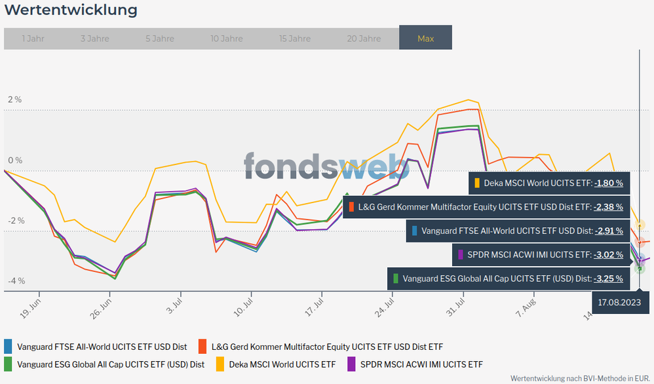The image size is (654, 384).
Task: Switch to the 20 Jahre tab
Action: (364, 39)
